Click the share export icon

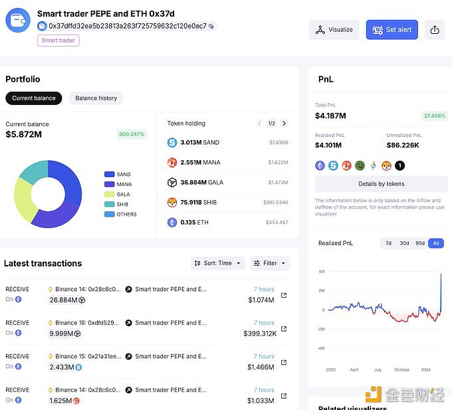pyautogui.click(x=435, y=30)
